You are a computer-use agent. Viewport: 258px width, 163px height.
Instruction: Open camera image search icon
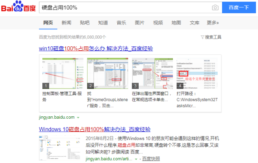(x=215, y=8)
